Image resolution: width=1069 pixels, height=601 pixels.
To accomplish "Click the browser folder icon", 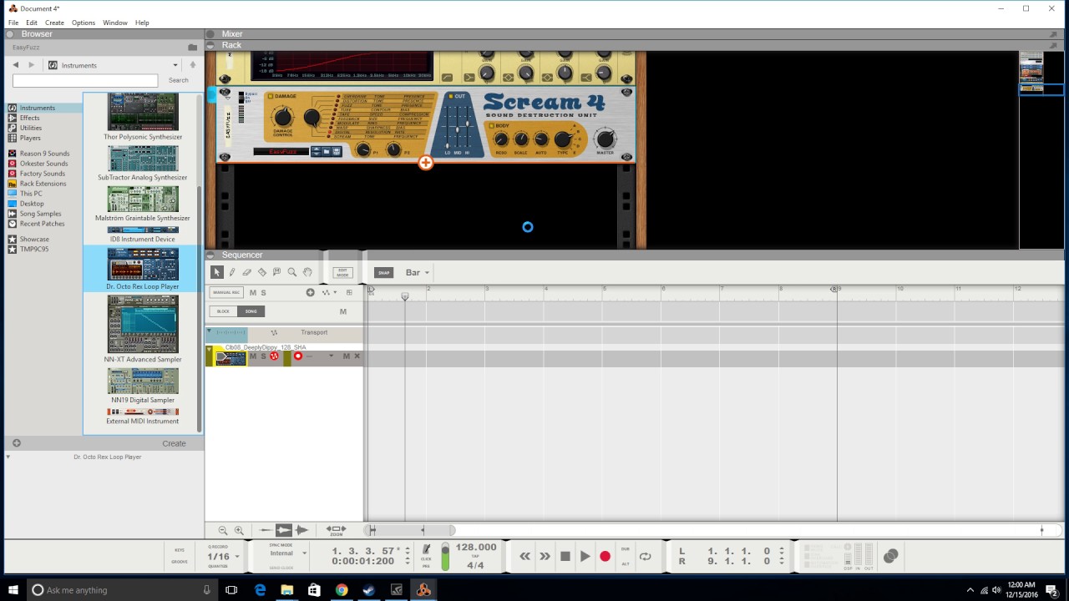I will 193,48.
